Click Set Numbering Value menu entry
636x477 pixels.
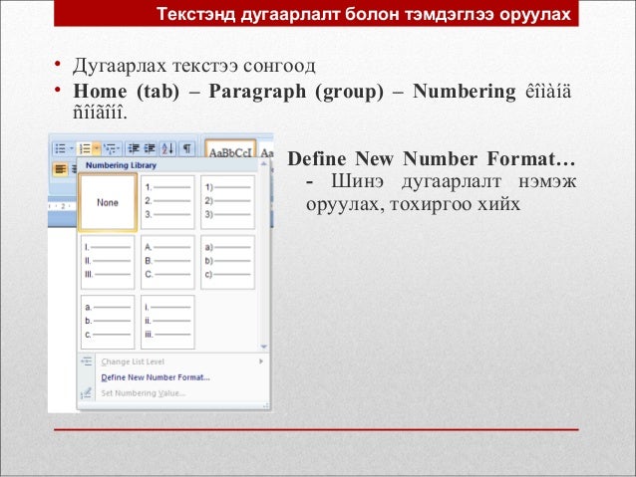tap(173, 393)
